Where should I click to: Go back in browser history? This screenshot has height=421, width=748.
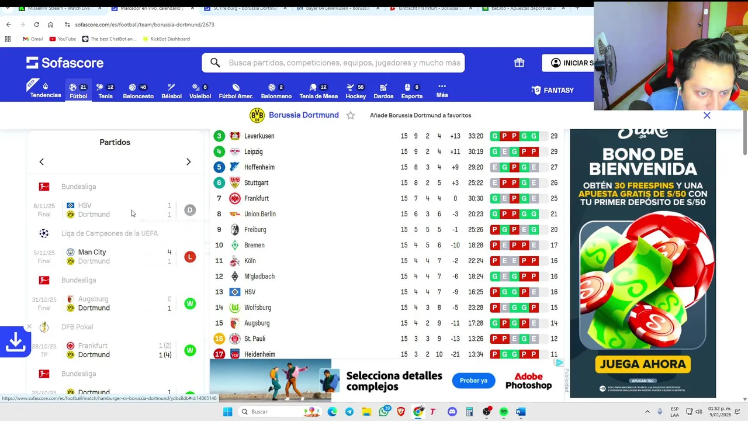(x=8, y=25)
